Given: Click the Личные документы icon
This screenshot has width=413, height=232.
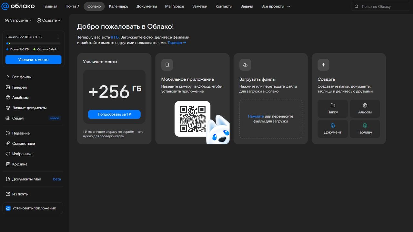Looking at the screenshot, I should (x=8, y=108).
